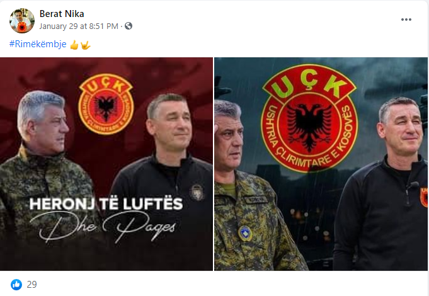The height and width of the screenshot is (296, 429).
Task: Open the three-dot post options menu
Action: (406, 20)
